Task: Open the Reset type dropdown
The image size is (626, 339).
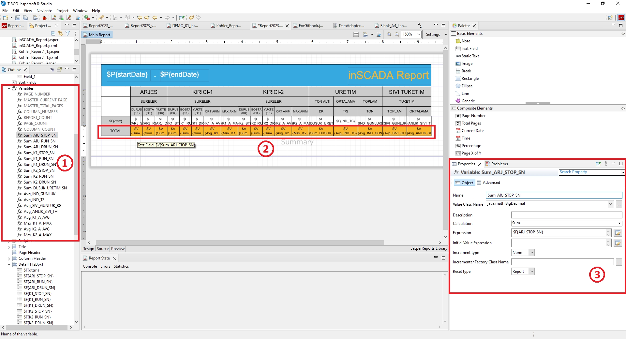Action: tap(523, 272)
